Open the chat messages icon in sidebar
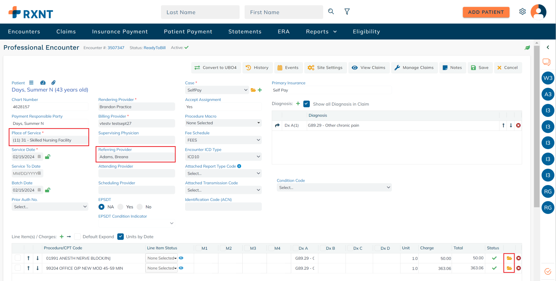 pyautogui.click(x=547, y=62)
